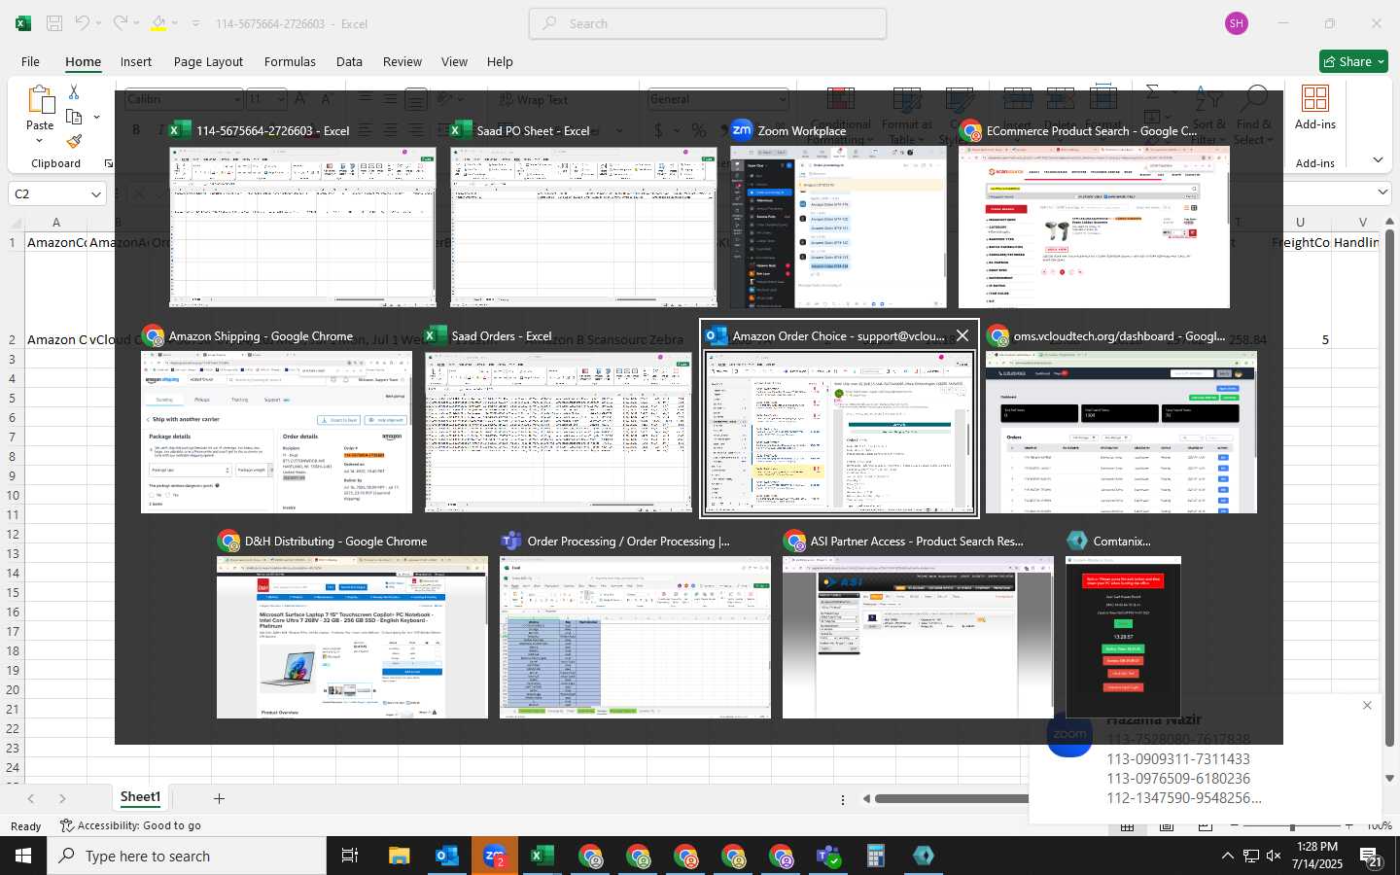Click the Save icon in title bar
1400x875 pixels.
(x=54, y=23)
